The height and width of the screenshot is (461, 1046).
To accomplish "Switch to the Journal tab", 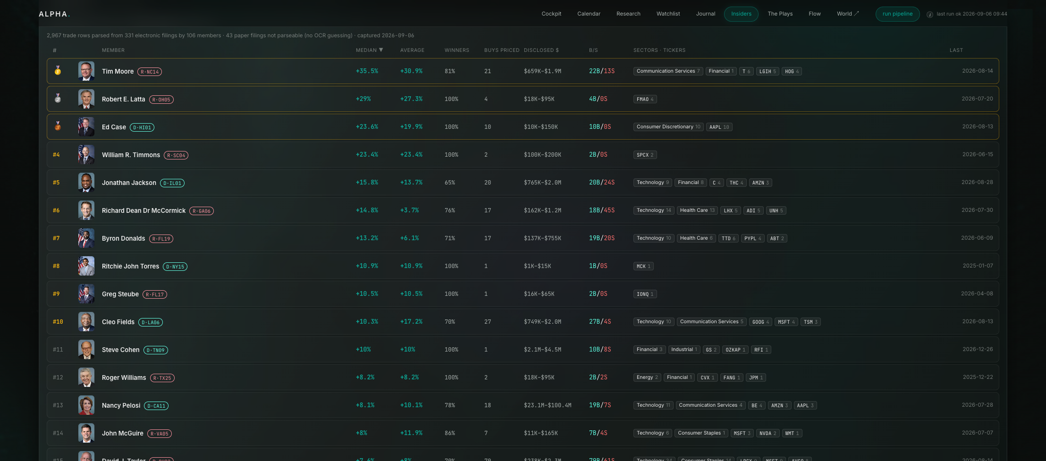I will (706, 14).
